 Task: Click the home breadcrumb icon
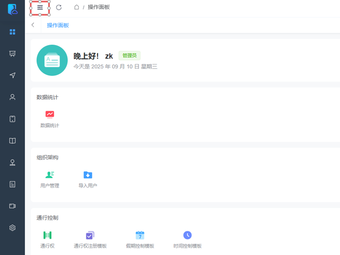tap(76, 7)
